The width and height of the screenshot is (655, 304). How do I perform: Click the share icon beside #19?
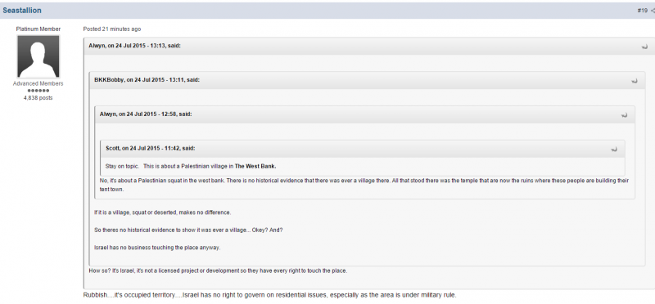[x=653, y=11]
